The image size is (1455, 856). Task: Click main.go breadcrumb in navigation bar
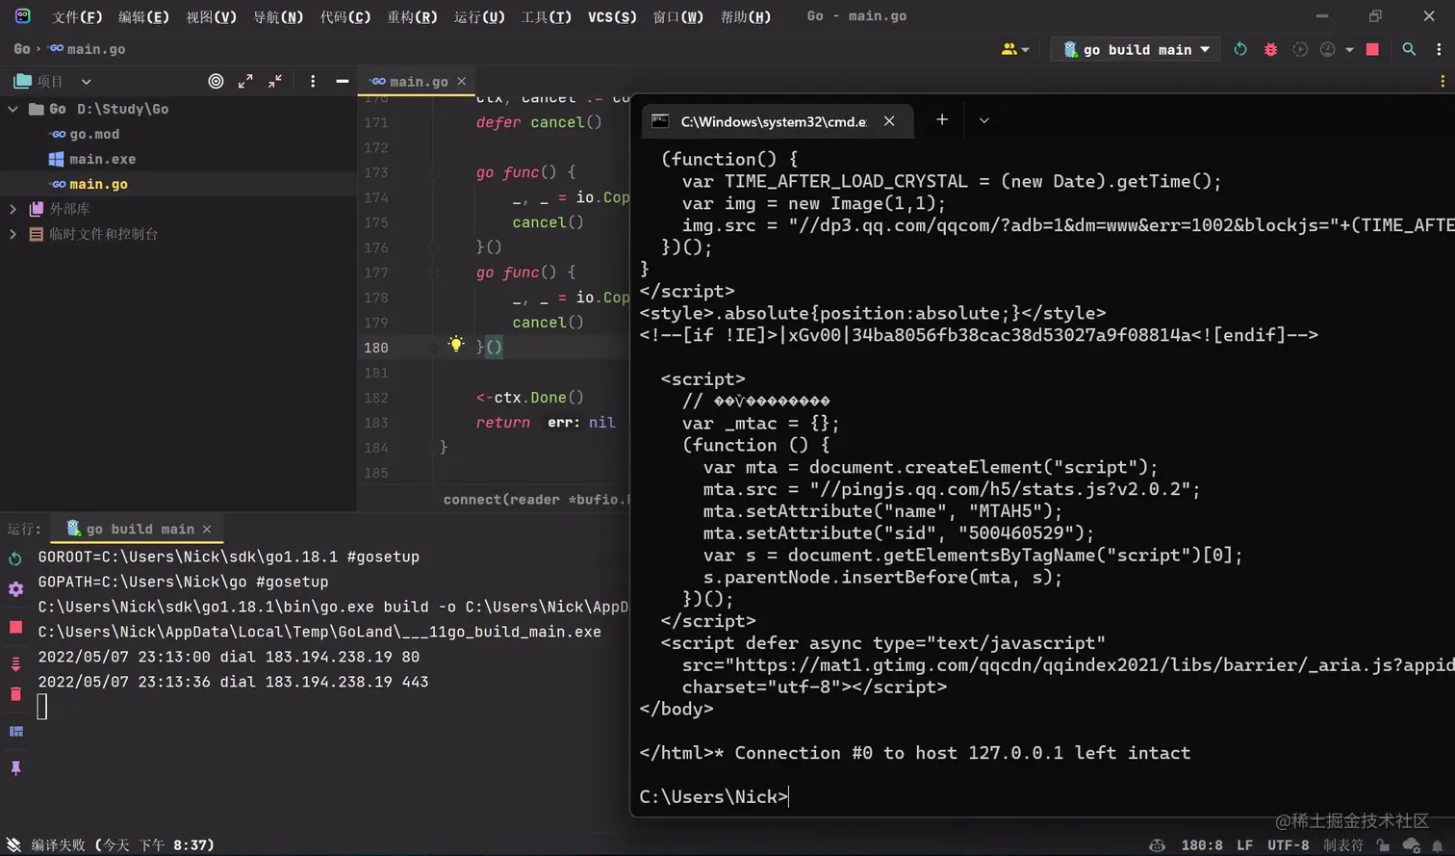pyautogui.click(x=88, y=49)
